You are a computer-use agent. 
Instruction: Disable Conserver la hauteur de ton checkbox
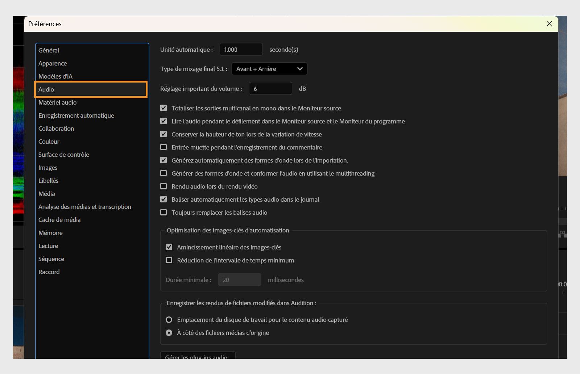pyautogui.click(x=163, y=134)
